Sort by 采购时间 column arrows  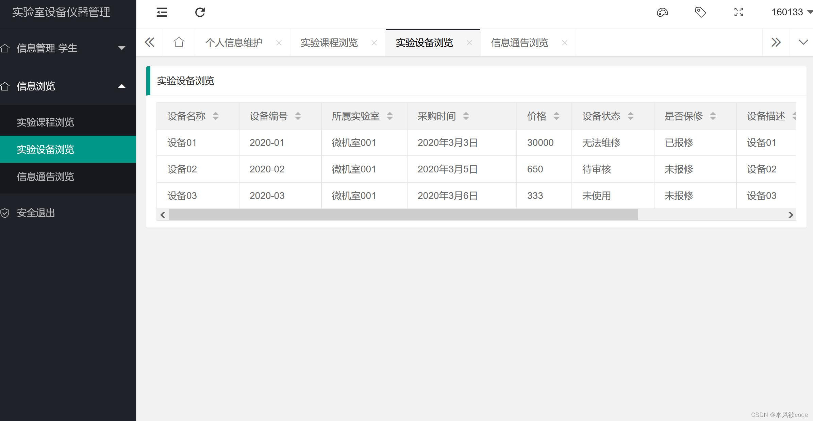pyautogui.click(x=466, y=116)
